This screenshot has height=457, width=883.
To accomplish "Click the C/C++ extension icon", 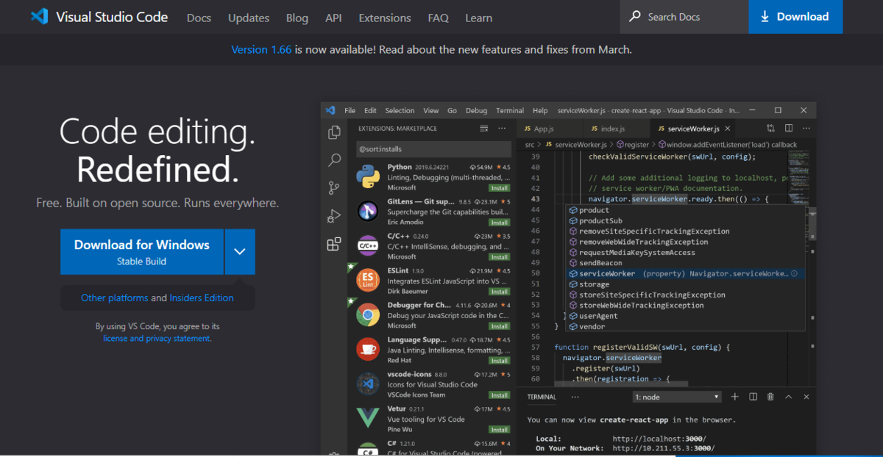I will click(x=367, y=245).
